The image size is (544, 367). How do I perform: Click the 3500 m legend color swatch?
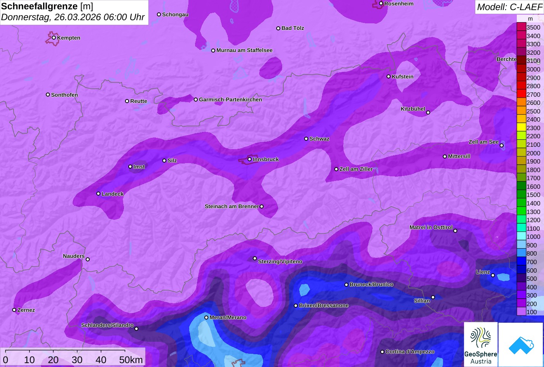point(521,27)
